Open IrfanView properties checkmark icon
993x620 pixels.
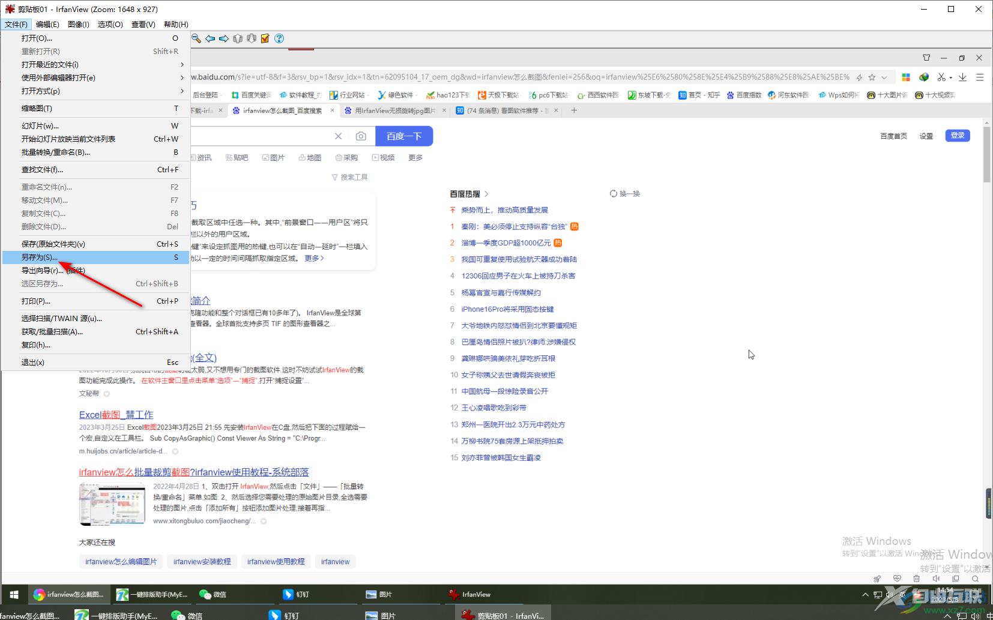click(265, 38)
